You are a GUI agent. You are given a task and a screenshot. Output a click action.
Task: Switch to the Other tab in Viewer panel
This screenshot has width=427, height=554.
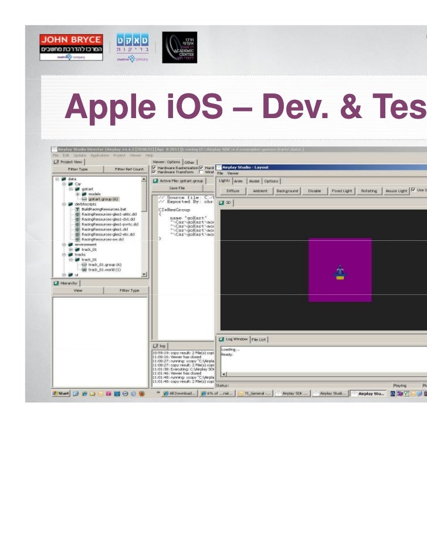[189, 162]
